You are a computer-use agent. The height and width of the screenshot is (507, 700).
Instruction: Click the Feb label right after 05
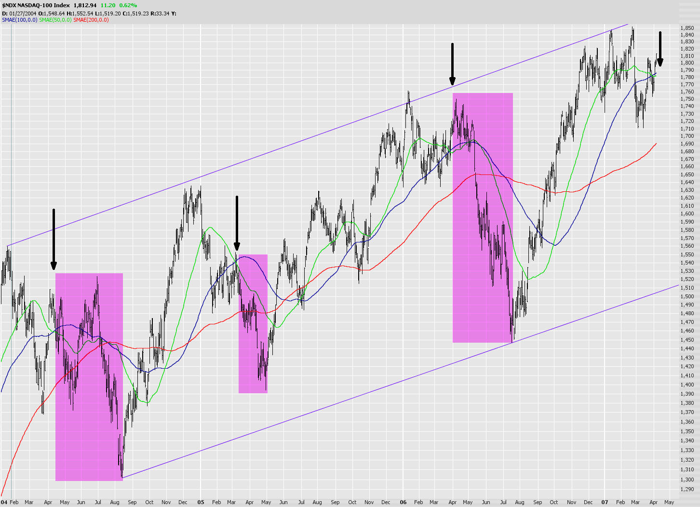click(216, 502)
